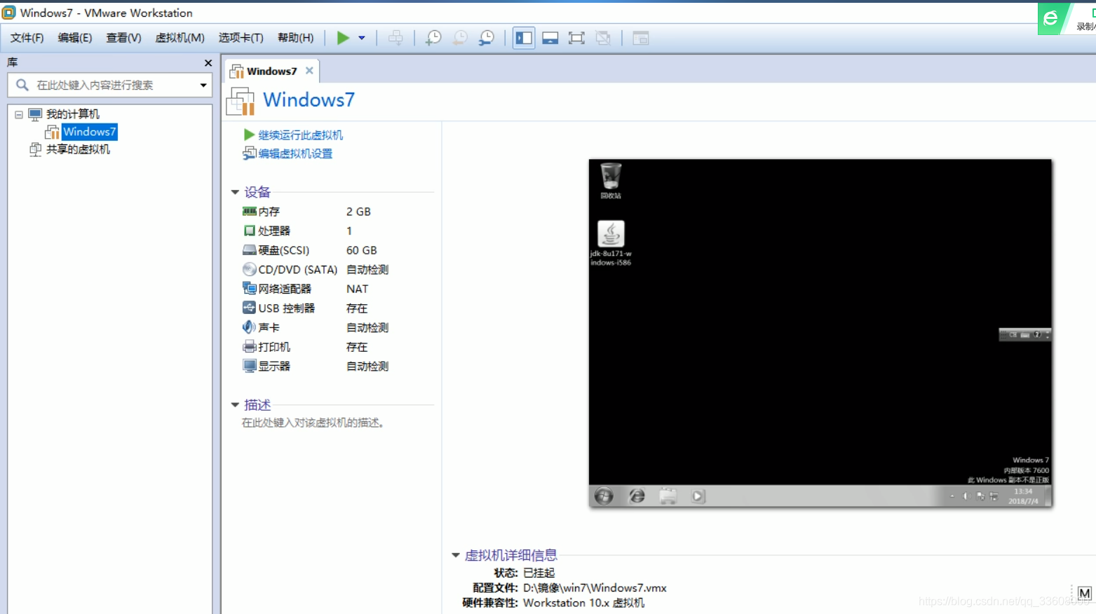The width and height of the screenshot is (1096, 614).
Task: Open the 帮助(H) menu
Action: tap(296, 38)
